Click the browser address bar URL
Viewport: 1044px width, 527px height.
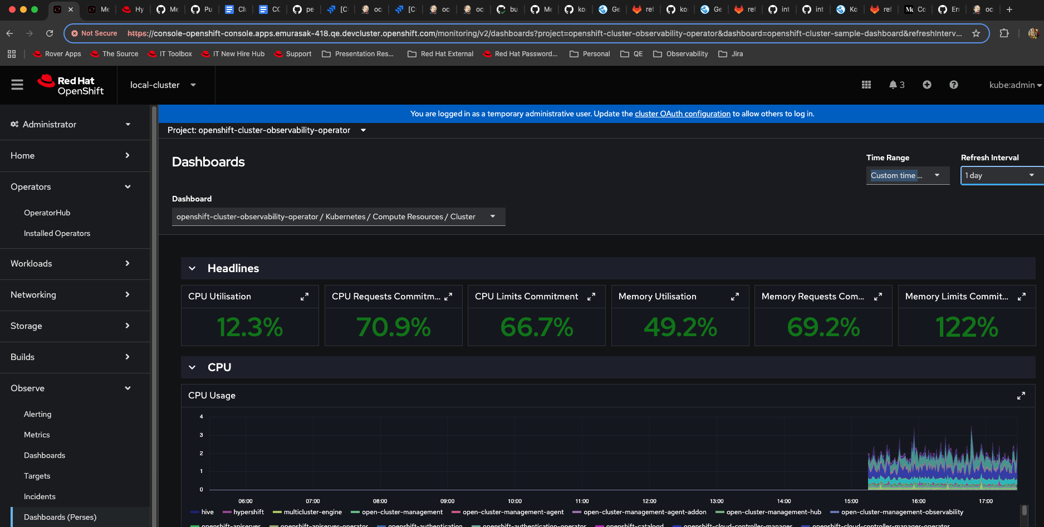[545, 33]
